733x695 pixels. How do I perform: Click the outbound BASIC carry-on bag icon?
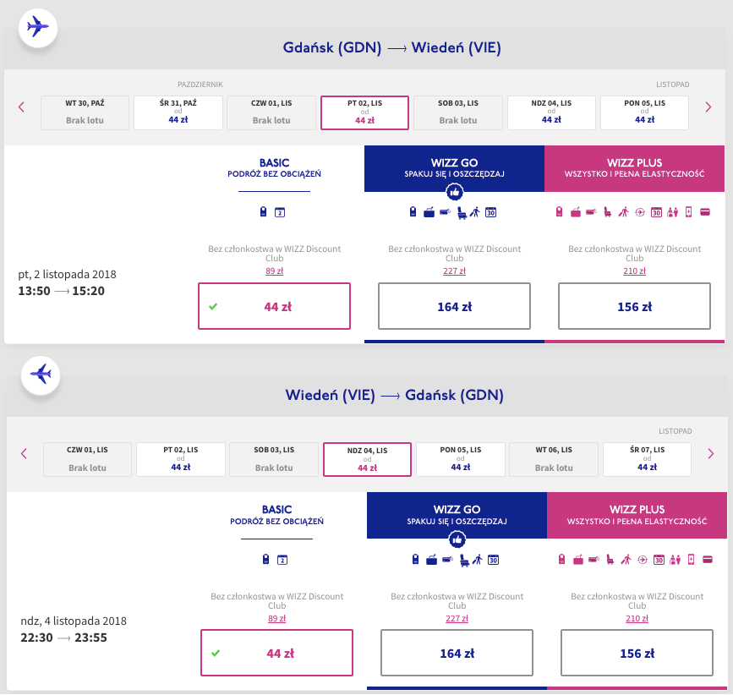[x=263, y=212]
